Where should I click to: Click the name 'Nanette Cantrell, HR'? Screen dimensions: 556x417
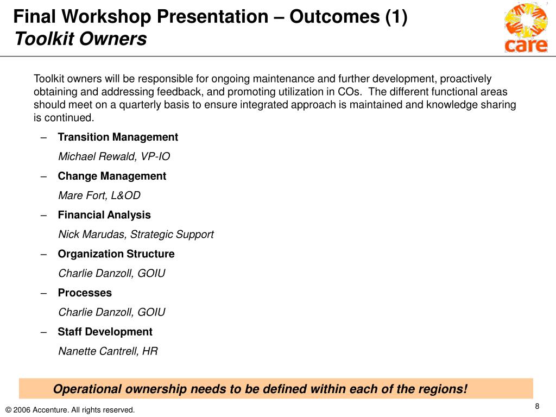108,351
